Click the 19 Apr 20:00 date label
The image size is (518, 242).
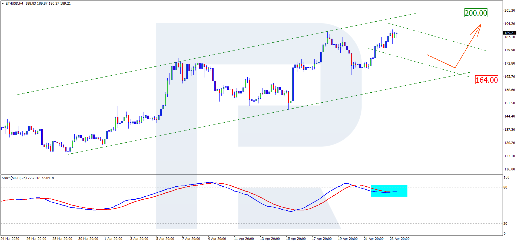[x=348, y=239]
